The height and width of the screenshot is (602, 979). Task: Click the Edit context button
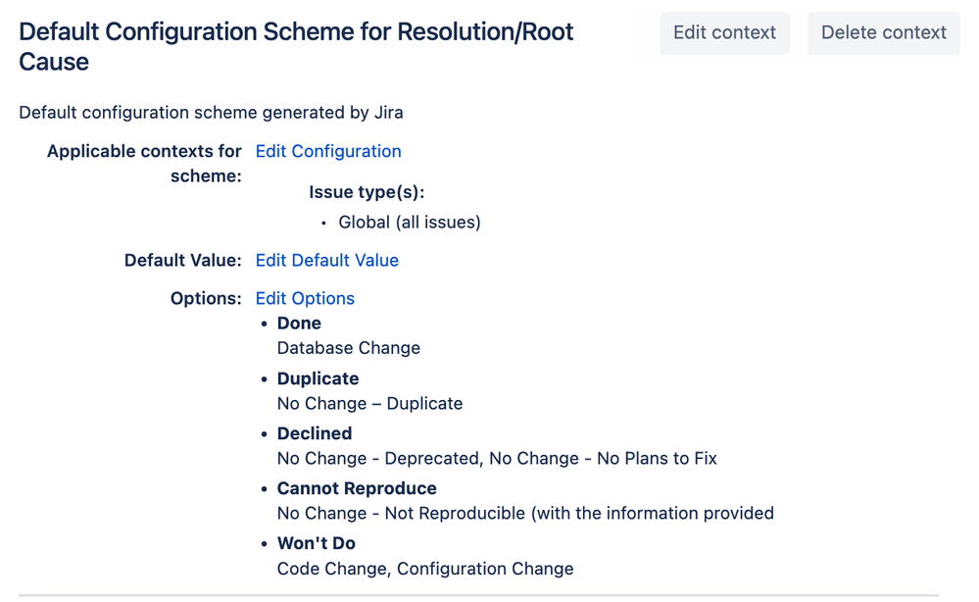click(724, 32)
